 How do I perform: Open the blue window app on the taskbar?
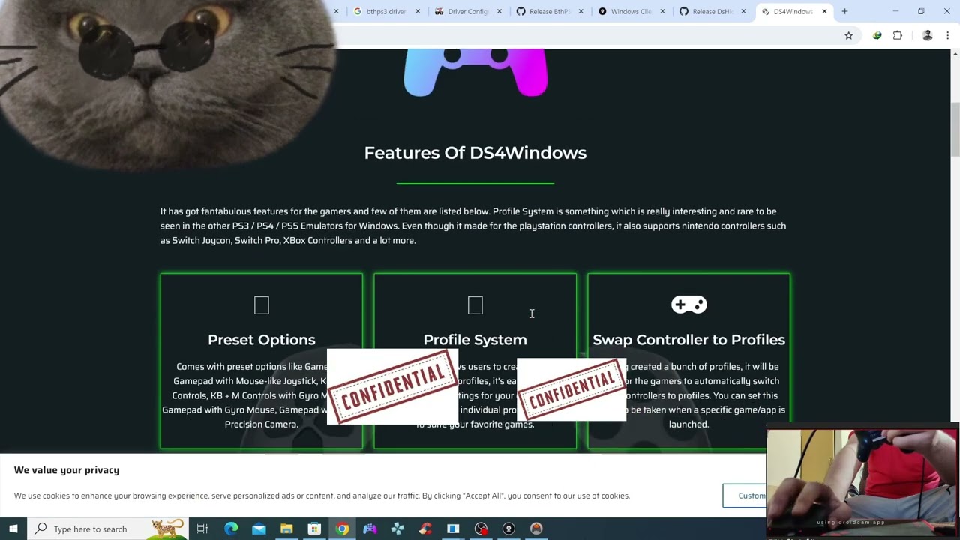[x=453, y=529]
